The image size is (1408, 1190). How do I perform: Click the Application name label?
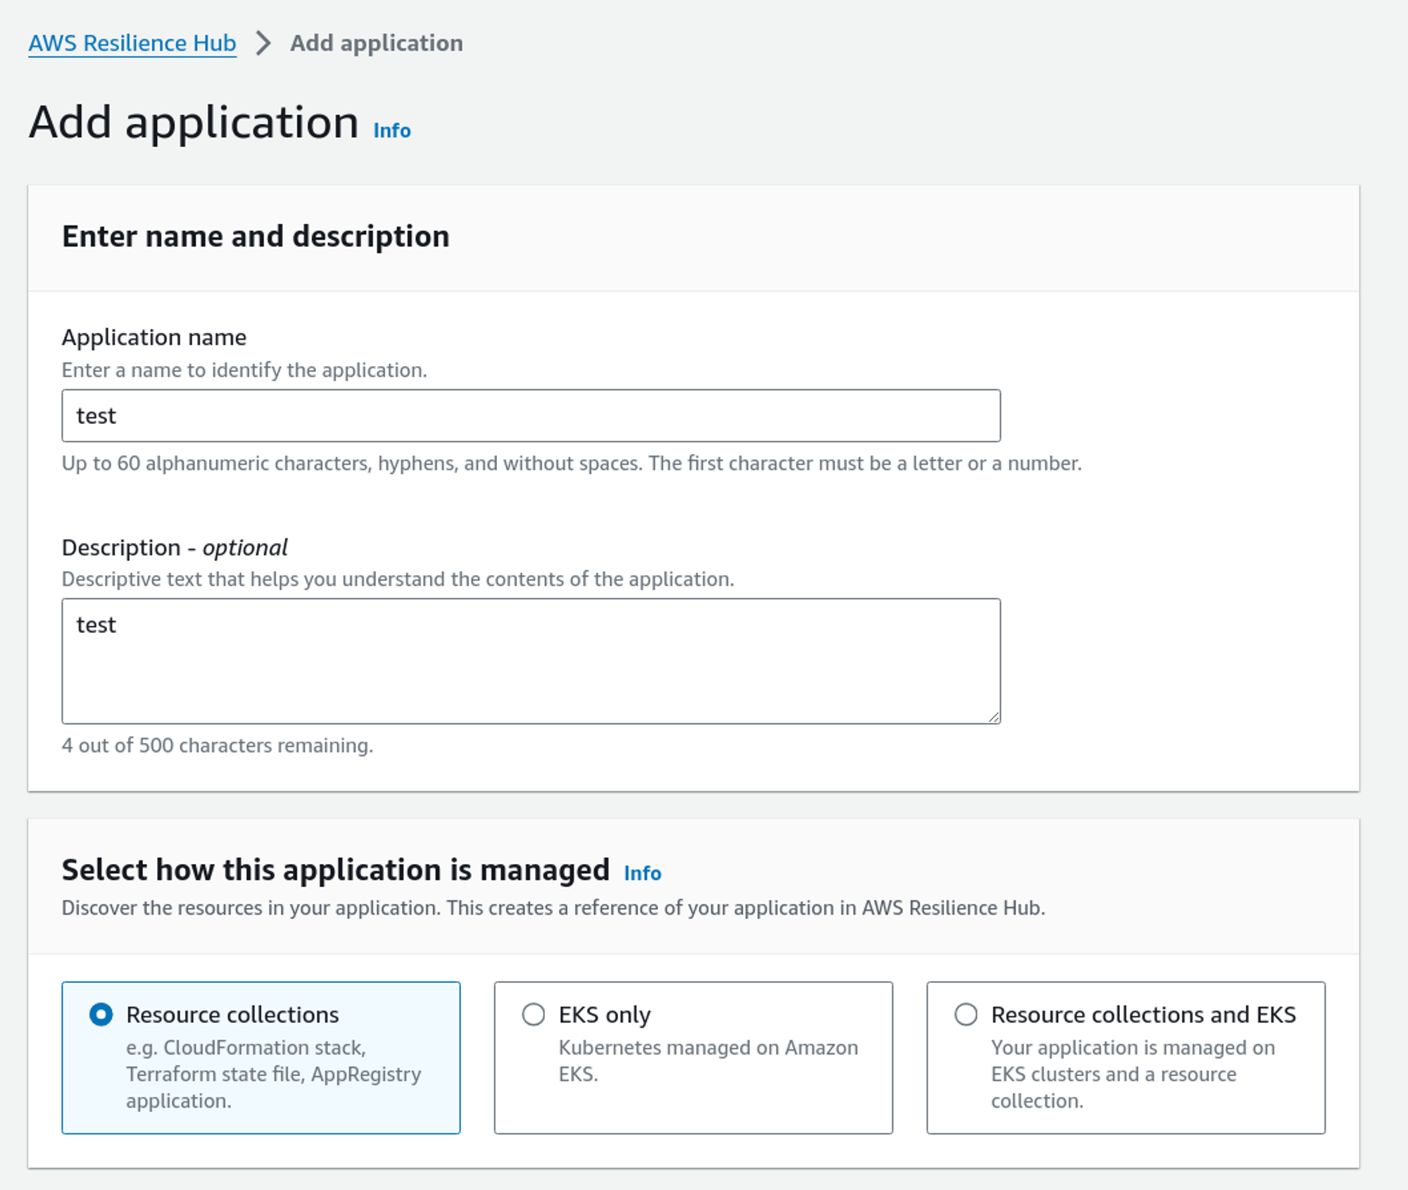pos(154,337)
